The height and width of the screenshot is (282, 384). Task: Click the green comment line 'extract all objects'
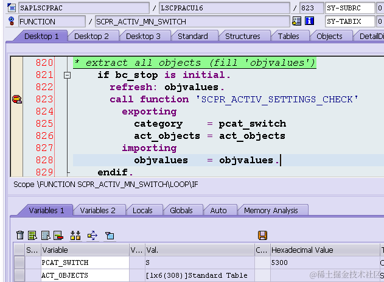tap(195, 63)
